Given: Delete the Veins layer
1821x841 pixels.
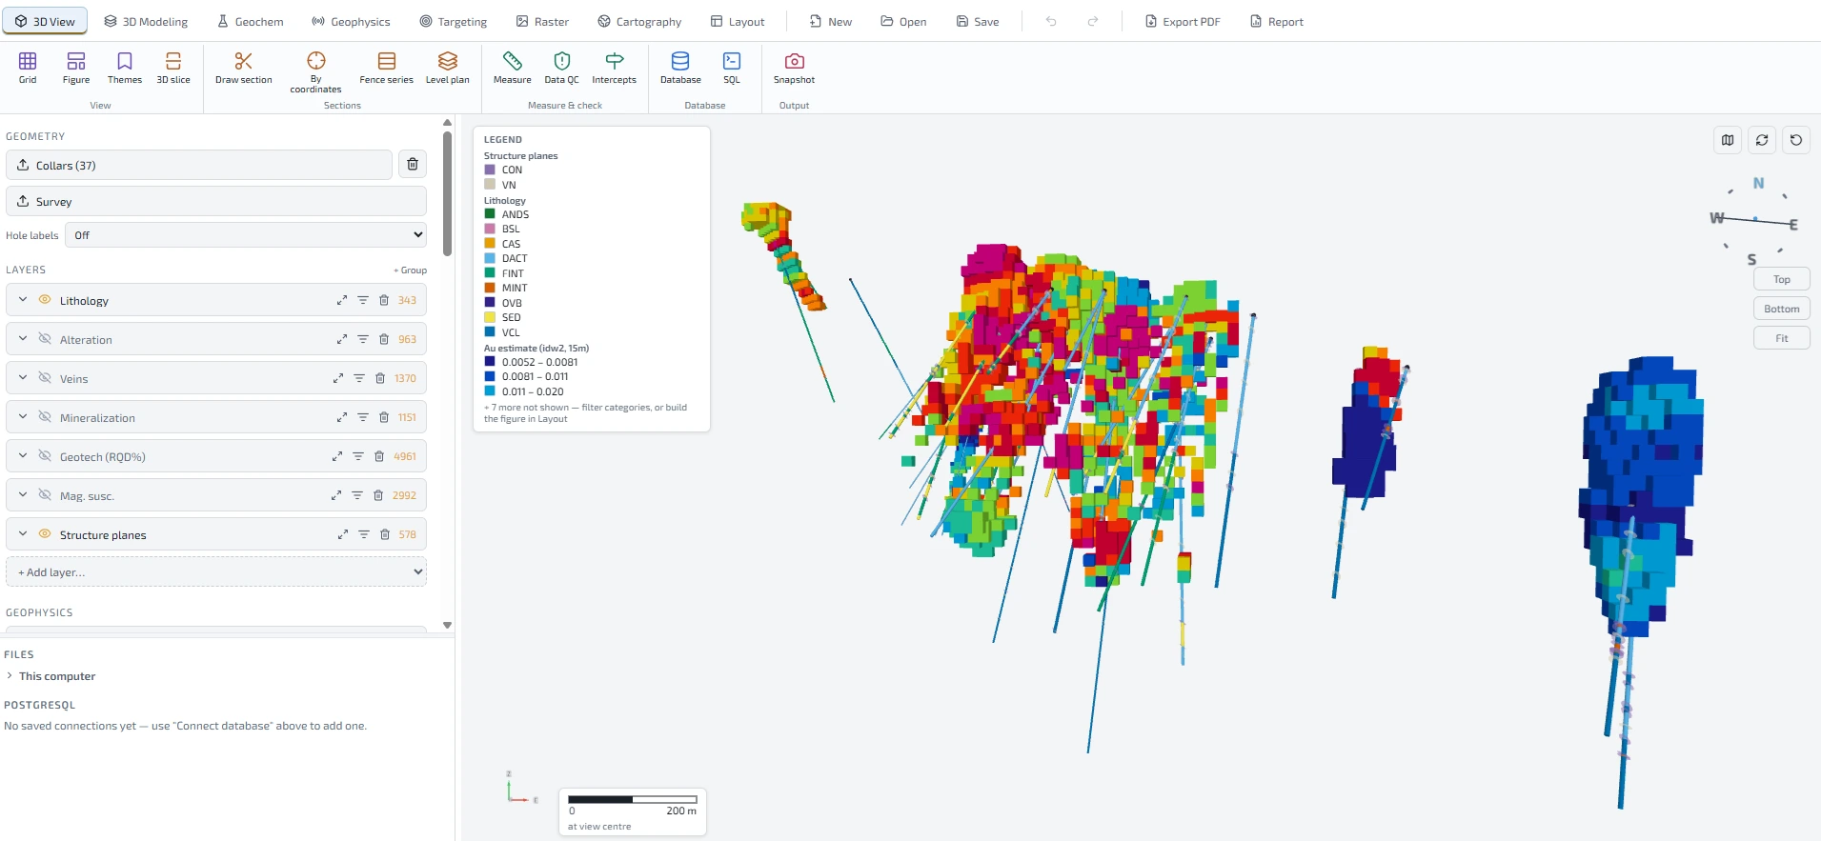Looking at the screenshot, I should click(380, 378).
